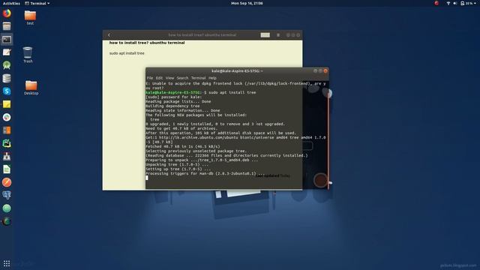Minimize the terminal window
The height and width of the screenshot is (270, 480).
point(315,70)
